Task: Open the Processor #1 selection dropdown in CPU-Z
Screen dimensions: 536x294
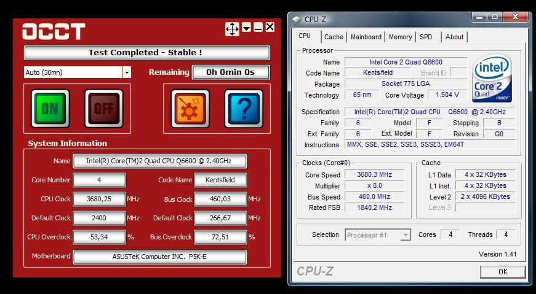Action: pyautogui.click(x=378, y=235)
